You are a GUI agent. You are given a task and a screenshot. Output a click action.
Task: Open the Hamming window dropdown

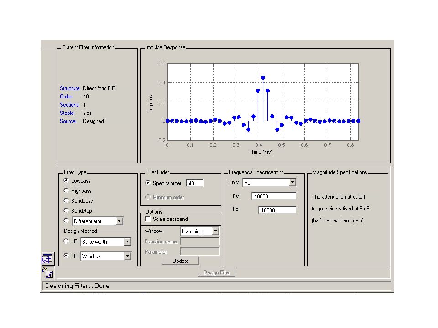point(215,231)
